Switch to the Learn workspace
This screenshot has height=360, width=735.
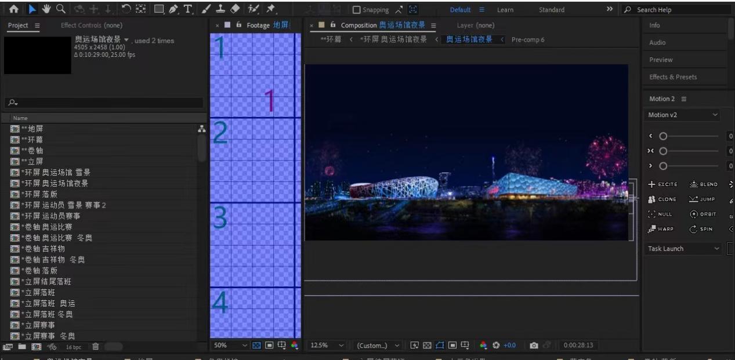click(x=504, y=10)
